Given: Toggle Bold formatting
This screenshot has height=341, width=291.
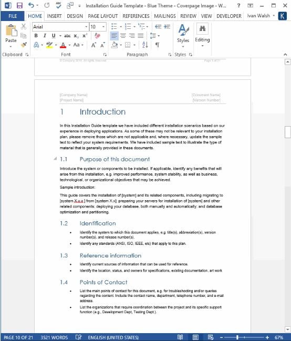Looking at the screenshot, I should click(x=36, y=36).
